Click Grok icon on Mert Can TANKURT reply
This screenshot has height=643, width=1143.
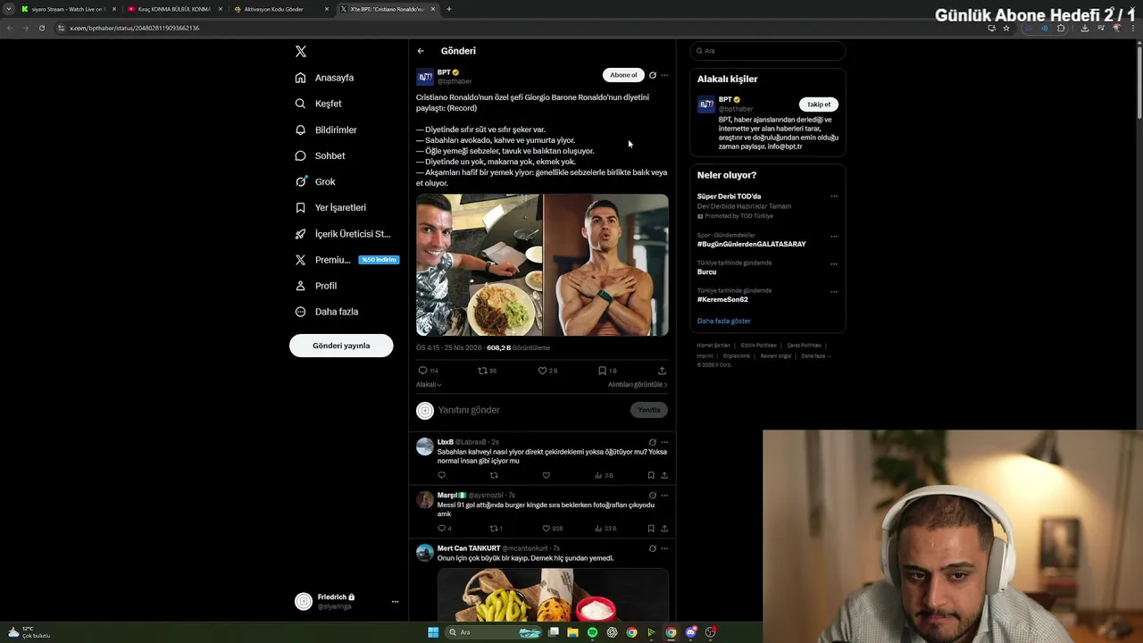[x=653, y=548]
